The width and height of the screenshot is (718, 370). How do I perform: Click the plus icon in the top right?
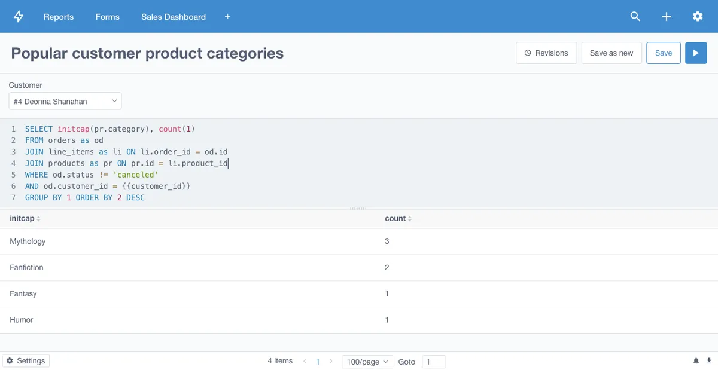667,17
